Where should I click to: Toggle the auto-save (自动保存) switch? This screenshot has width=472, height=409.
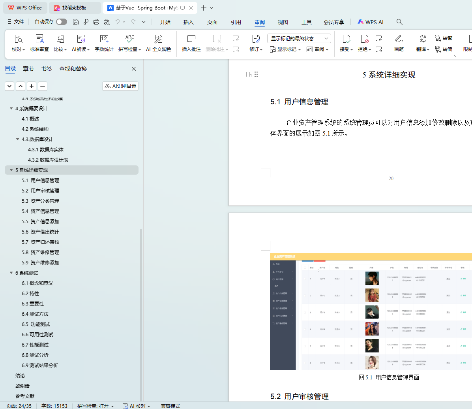pos(61,22)
